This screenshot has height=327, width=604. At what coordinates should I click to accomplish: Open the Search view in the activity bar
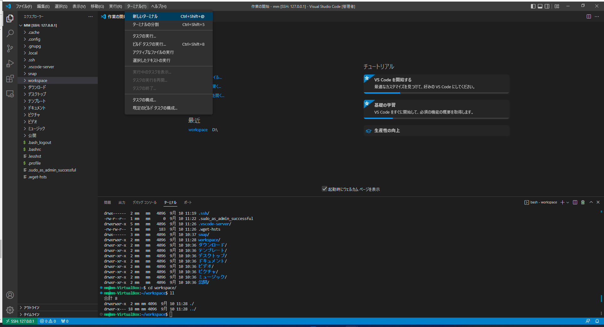pos(10,33)
